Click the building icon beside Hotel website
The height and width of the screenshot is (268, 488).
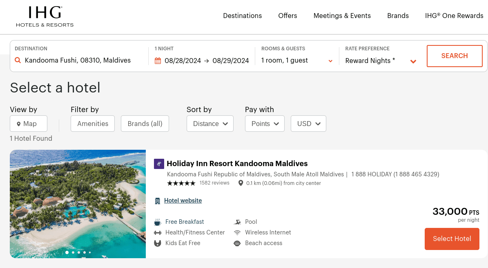tap(158, 201)
